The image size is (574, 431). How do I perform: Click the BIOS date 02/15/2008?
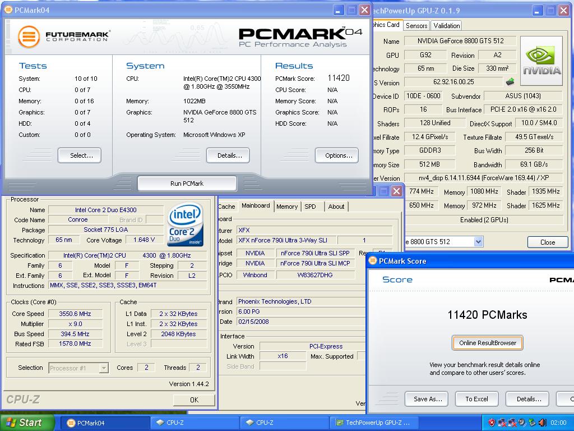[x=301, y=322]
